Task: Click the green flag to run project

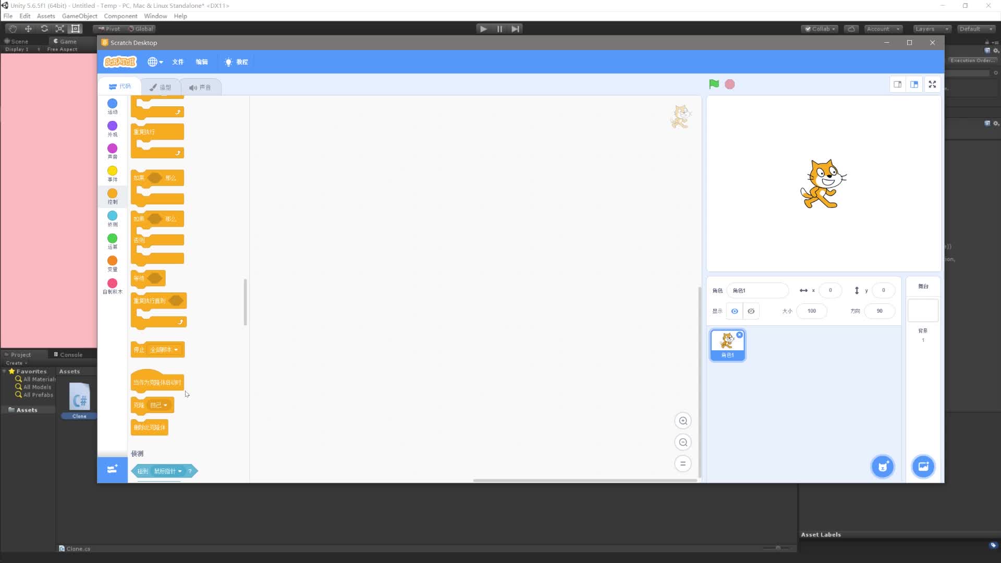Action: (x=714, y=84)
